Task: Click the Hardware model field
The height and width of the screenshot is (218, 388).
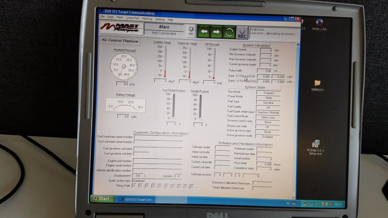Action: coord(264,149)
